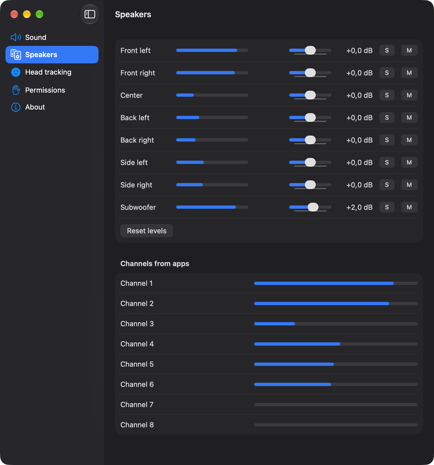This screenshot has width=434, height=465.
Task: Solo the Center speaker
Action: pos(387,95)
